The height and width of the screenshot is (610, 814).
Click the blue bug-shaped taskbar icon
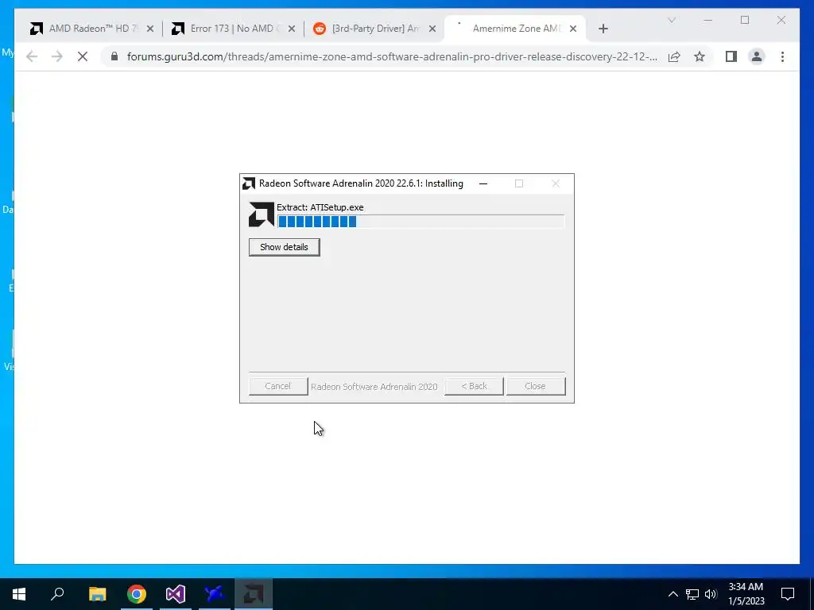(x=215, y=594)
